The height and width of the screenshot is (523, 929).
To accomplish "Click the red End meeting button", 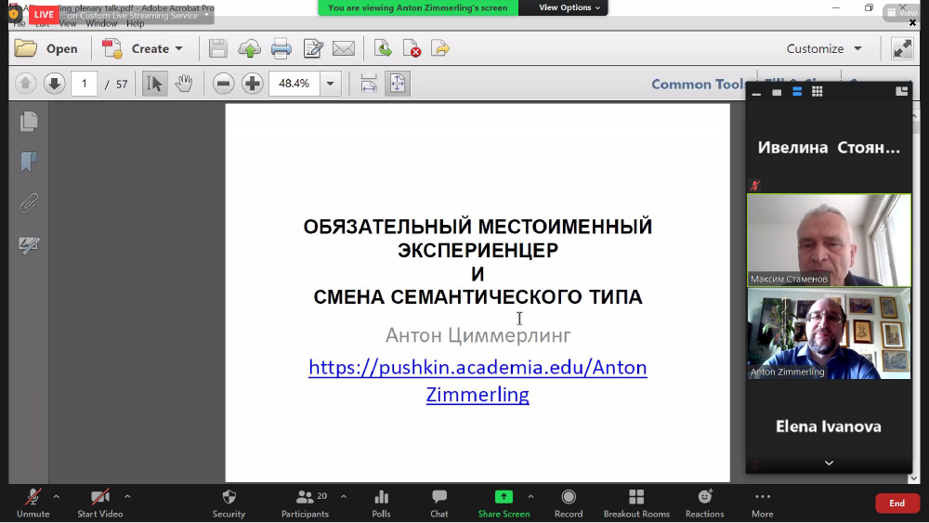I will [x=896, y=503].
